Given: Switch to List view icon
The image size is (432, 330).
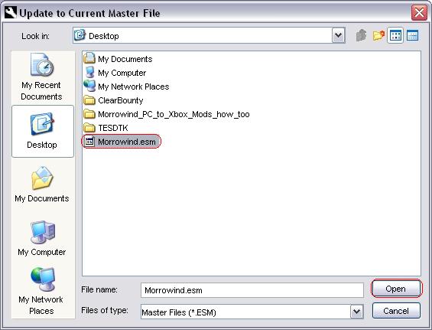Looking at the screenshot, I should point(395,35).
